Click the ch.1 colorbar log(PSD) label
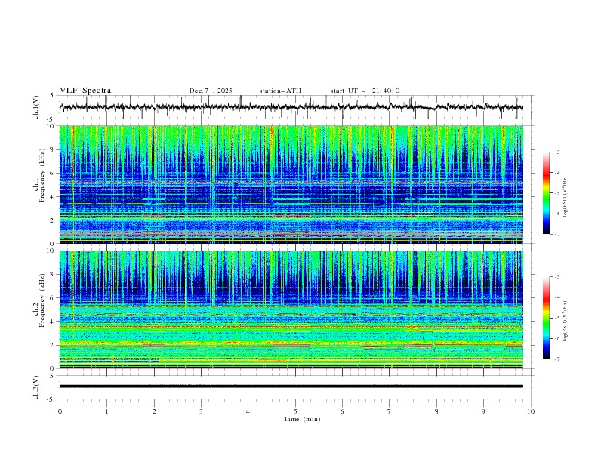Viewport: 598px width, 462px height. click(566, 197)
